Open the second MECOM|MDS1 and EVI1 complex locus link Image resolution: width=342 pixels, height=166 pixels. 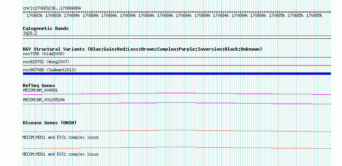(x=60, y=154)
